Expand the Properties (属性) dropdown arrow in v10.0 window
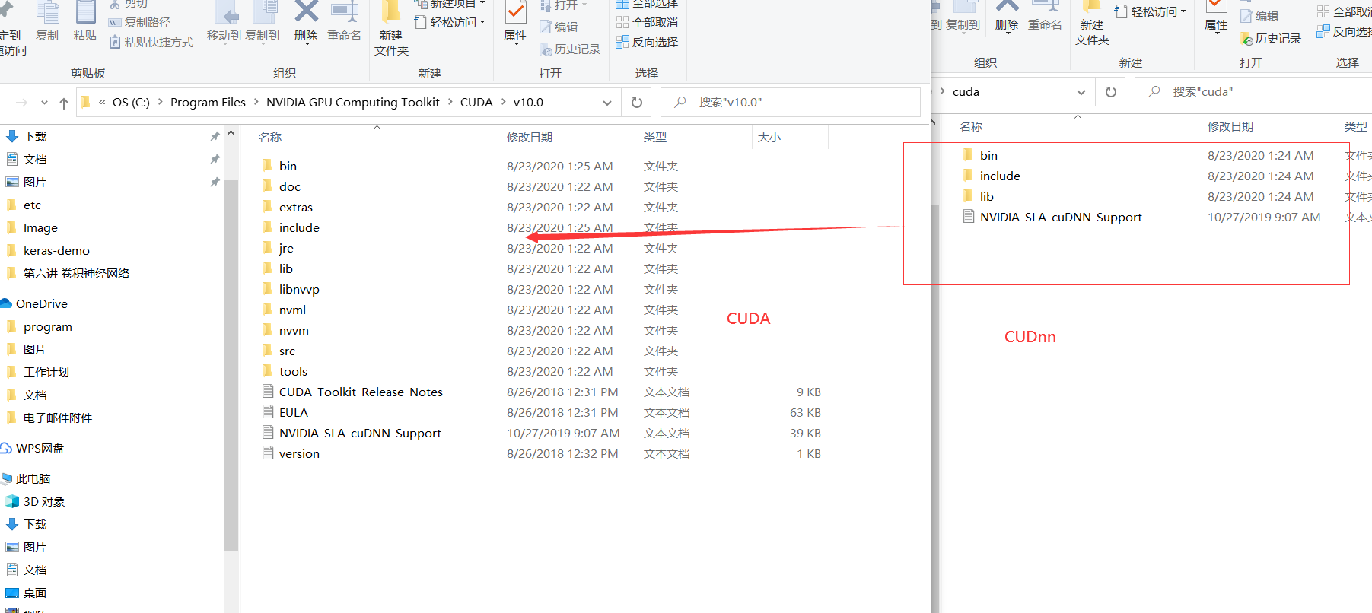 [515, 43]
